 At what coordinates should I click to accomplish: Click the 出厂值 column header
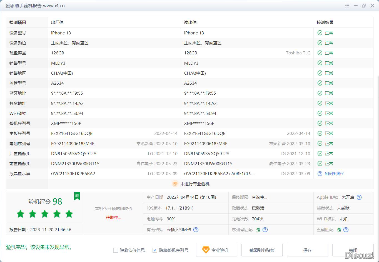(x=57, y=22)
